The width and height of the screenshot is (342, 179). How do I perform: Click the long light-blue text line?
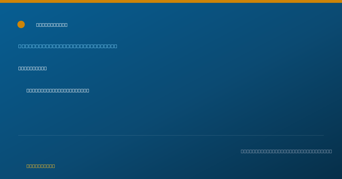point(68,46)
